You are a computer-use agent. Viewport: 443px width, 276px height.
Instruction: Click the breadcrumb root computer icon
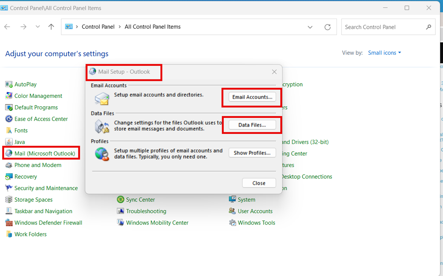(69, 27)
